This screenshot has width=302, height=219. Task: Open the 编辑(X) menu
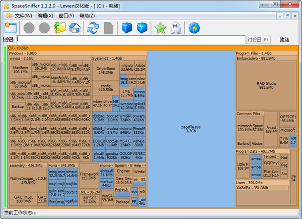46,16
